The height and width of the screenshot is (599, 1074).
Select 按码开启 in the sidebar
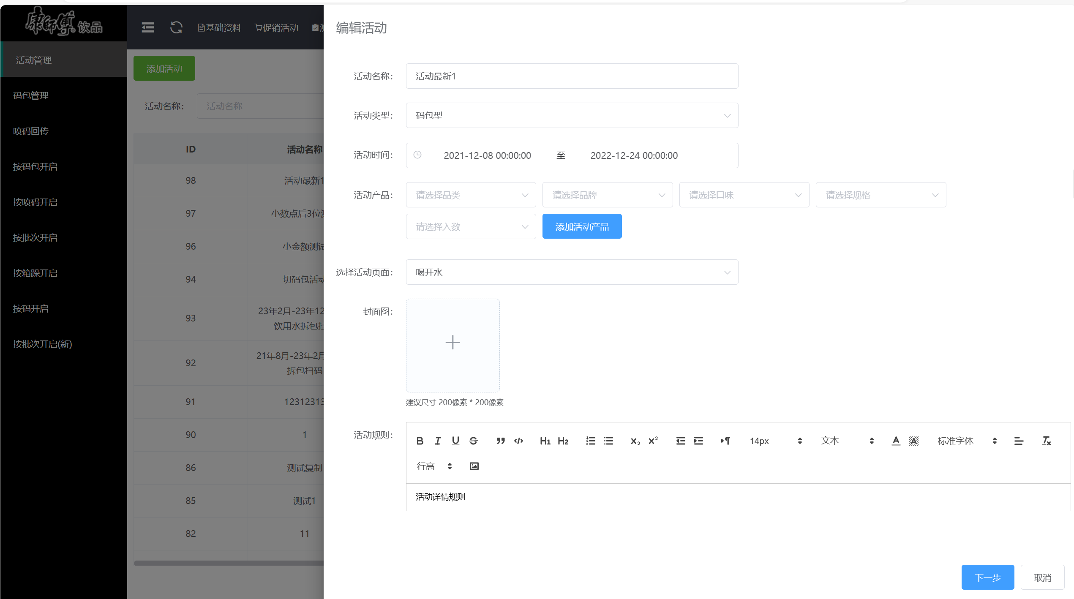click(x=64, y=308)
